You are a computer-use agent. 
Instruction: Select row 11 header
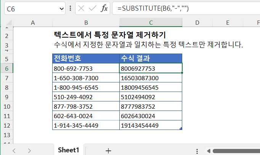click(x=6, y=116)
